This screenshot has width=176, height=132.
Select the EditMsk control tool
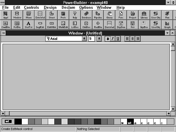[x=51, y=25]
